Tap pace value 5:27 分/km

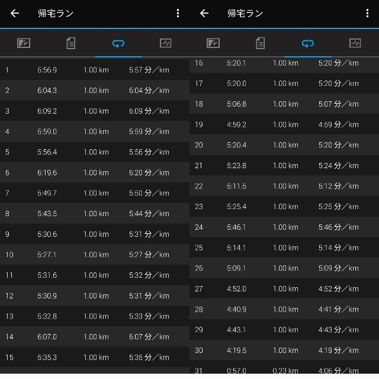pyautogui.click(x=149, y=255)
